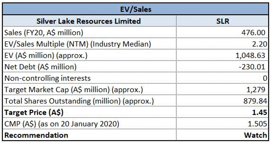
Task: Select the Silver Lake Resources Limited cell
Action: coord(90,21)
